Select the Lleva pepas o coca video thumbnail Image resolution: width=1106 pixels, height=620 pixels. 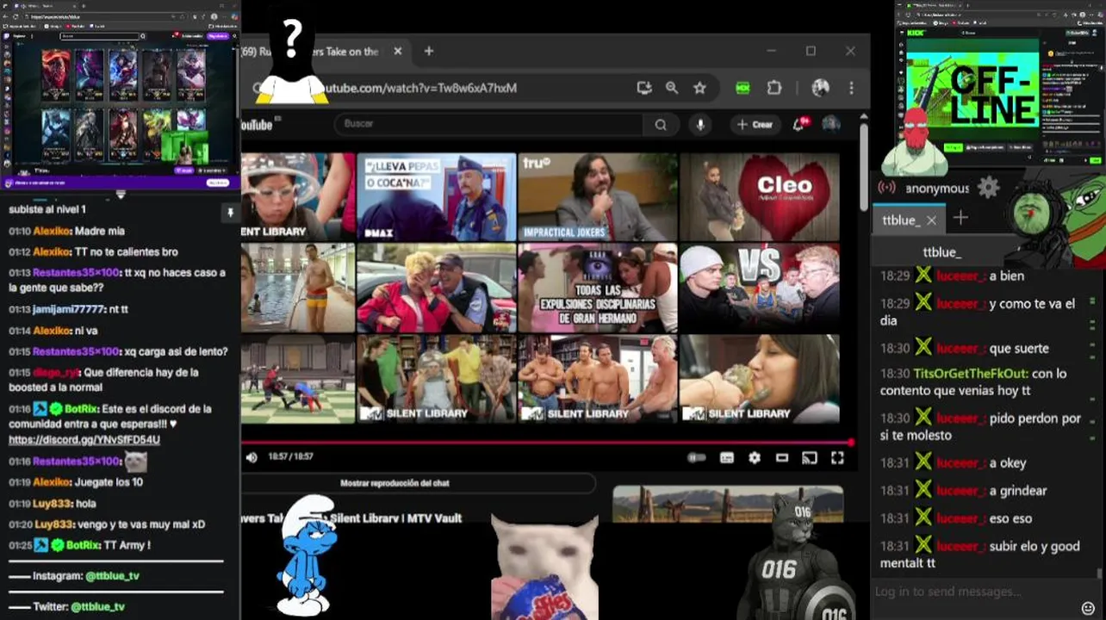[436, 197]
